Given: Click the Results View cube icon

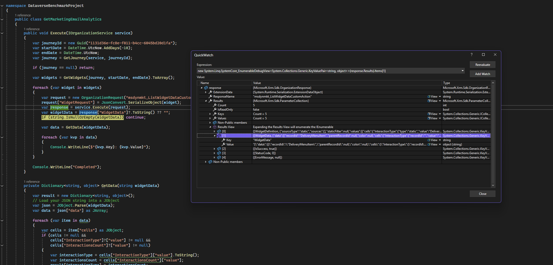Looking at the screenshot, I should [x=215, y=127].
